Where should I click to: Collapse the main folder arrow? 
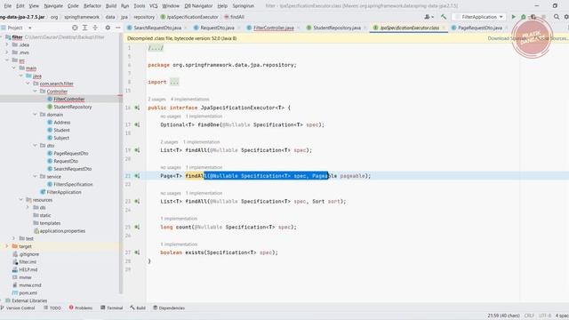[14, 68]
